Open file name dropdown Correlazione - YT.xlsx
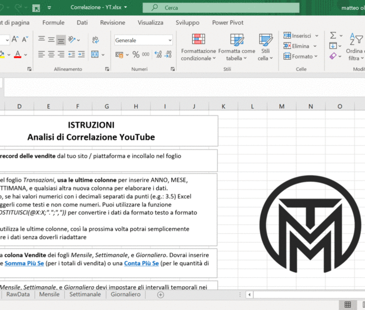The height and width of the screenshot is (310, 365). pyautogui.click(x=99, y=7)
